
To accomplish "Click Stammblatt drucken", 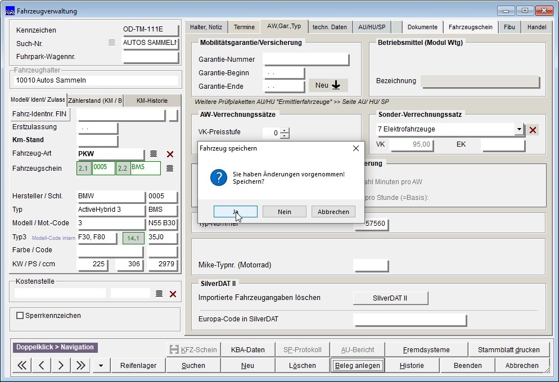I will click(509, 349).
